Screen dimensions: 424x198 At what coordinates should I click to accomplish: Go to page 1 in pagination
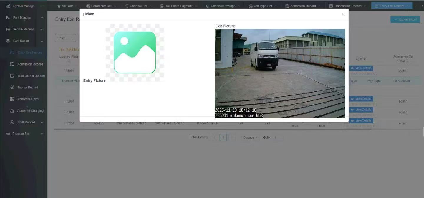tap(223, 137)
